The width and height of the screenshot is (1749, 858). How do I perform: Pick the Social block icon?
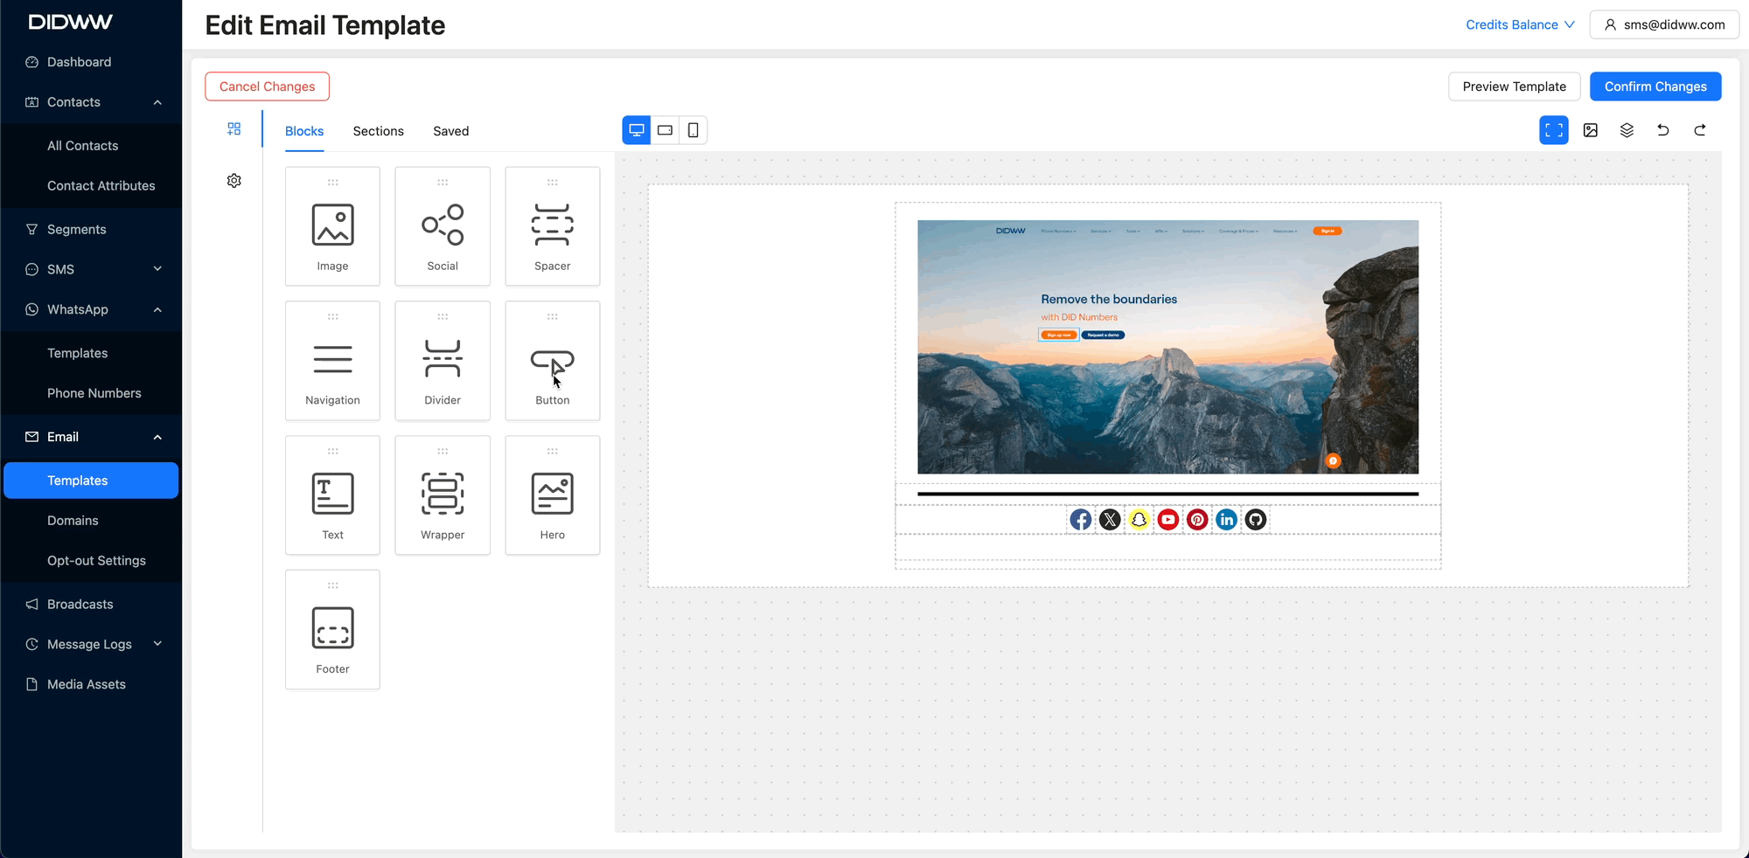(x=442, y=225)
